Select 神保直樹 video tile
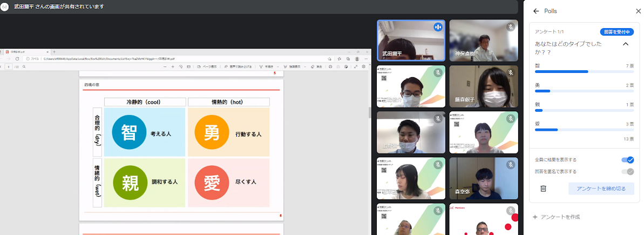Image resolution: width=644 pixels, height=235 pixels. (x=484, y=41)
